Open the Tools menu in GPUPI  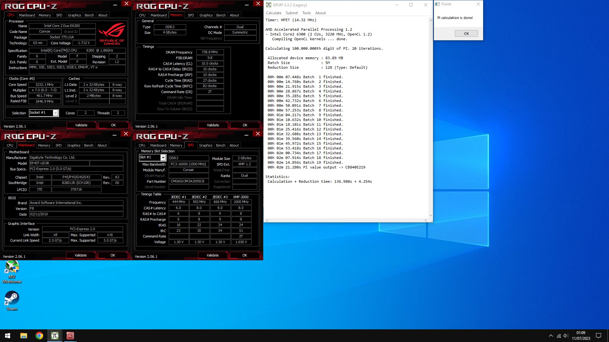click(x=306, y=13)
